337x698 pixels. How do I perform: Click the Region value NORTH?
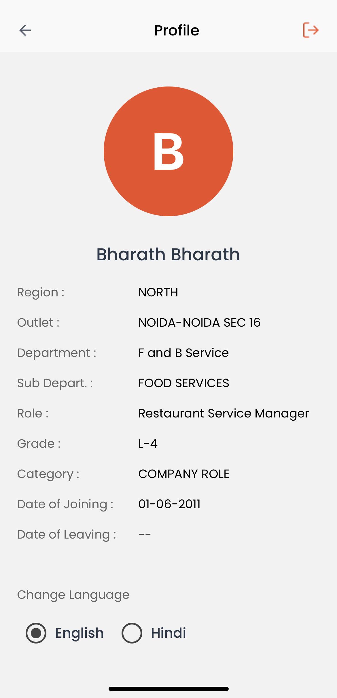pyautogui.click(x=158, y=292)
